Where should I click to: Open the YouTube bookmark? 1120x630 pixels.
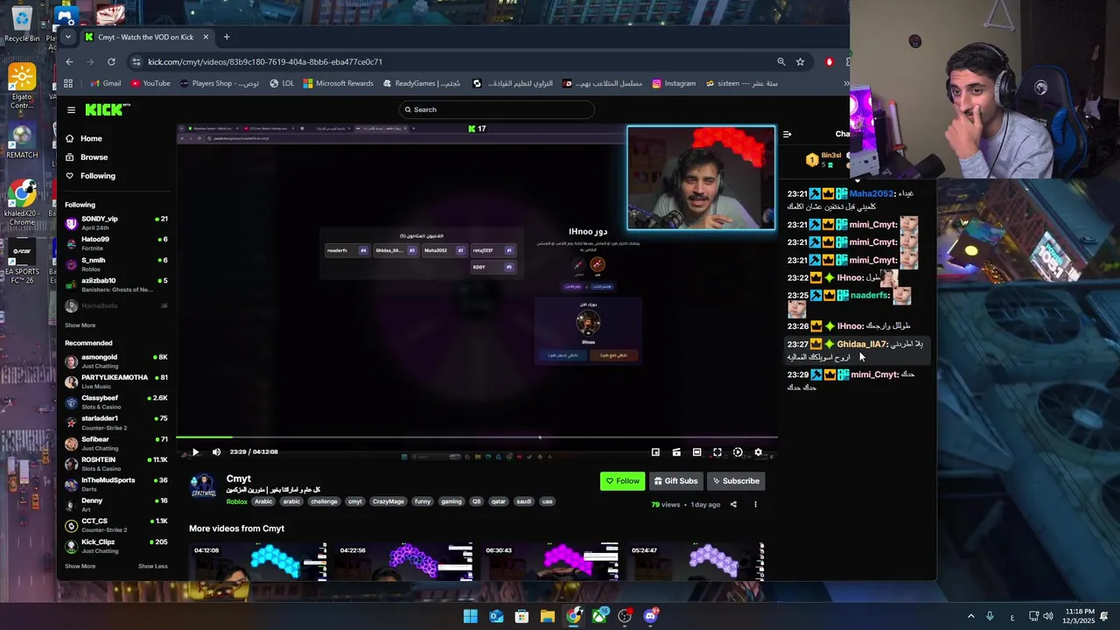pyautogui.click(x=150, y=84)
